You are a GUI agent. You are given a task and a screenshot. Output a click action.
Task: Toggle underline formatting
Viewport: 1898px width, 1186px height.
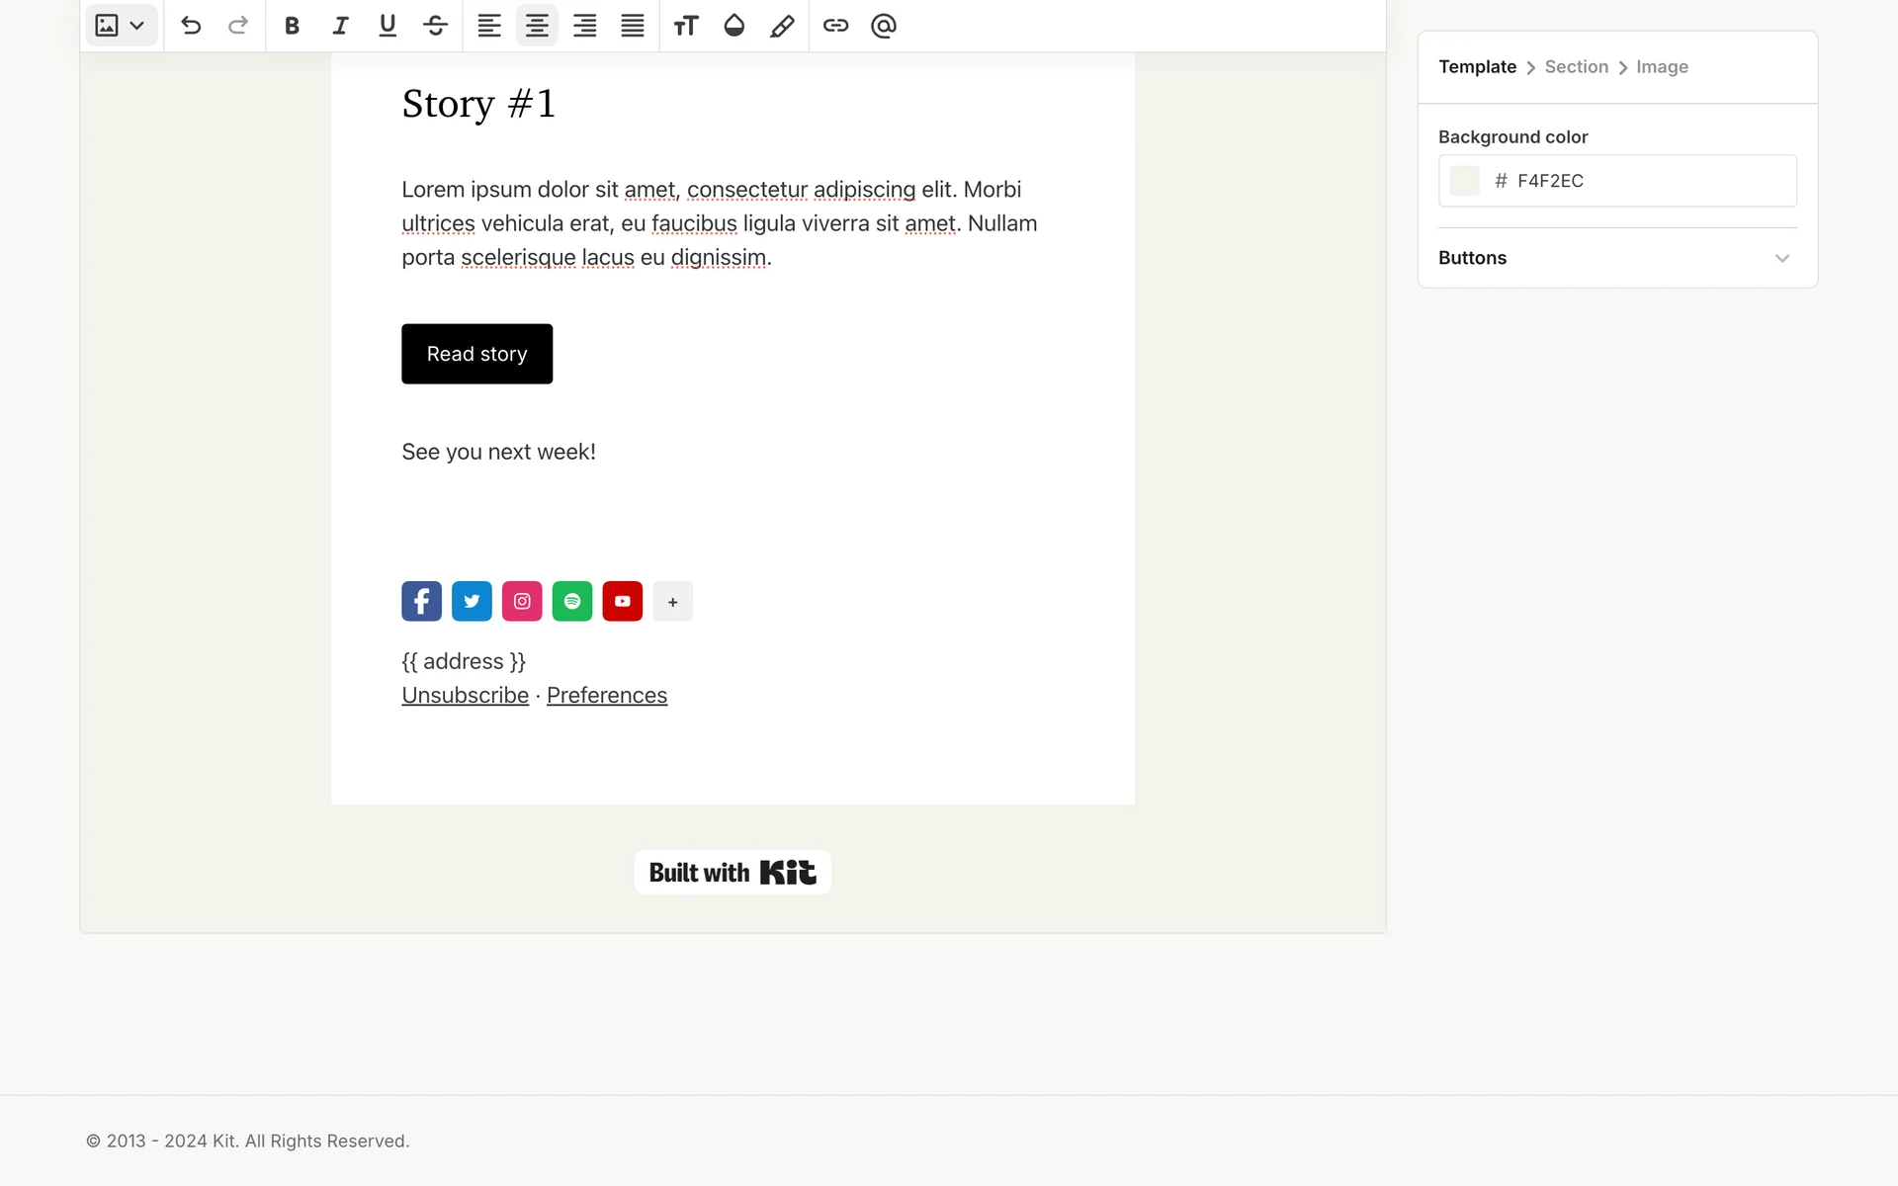coord(388,26)
